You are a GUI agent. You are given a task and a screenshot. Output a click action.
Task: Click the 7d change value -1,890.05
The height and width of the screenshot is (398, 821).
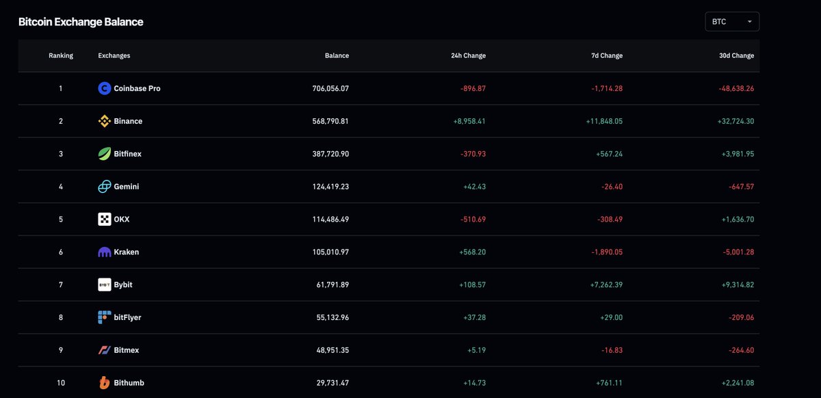tap(607, 252)
